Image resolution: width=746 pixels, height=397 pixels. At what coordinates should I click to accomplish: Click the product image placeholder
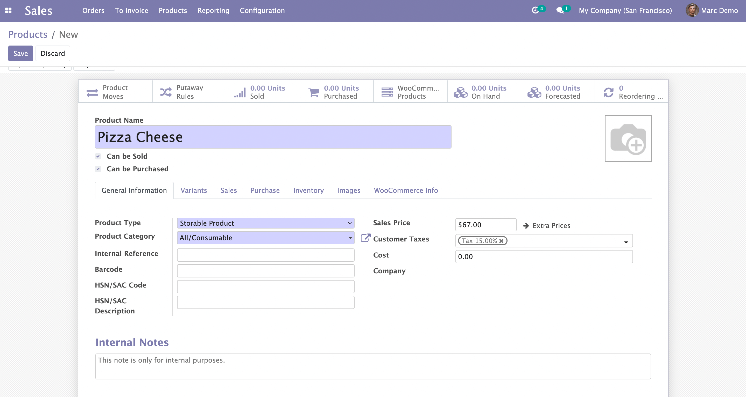pyautogui.click(x=628, y=138)
